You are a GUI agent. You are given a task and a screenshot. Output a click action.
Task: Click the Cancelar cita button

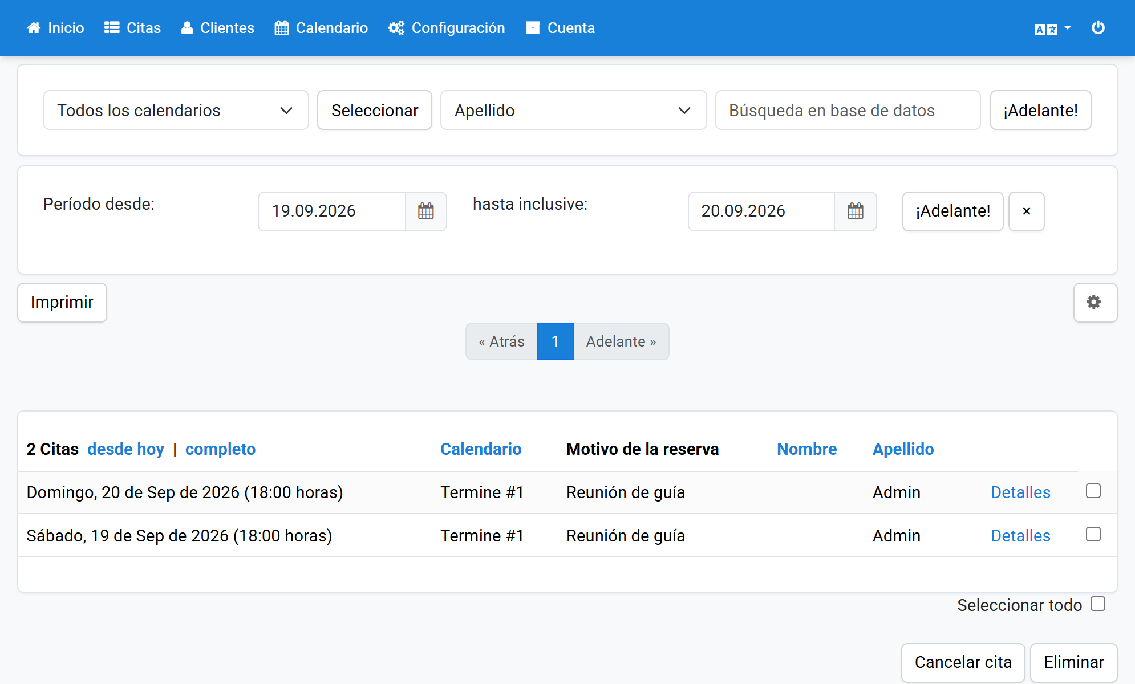tap(963, 663)
